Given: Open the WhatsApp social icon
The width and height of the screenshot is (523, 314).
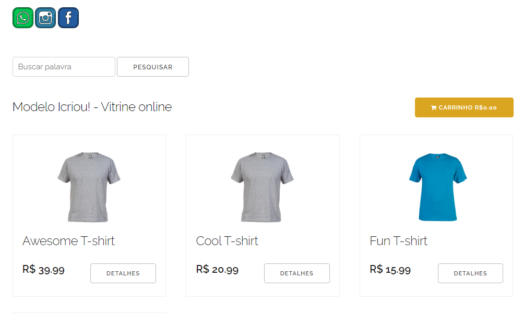Looking at the screenshot, I should [23, 18].
